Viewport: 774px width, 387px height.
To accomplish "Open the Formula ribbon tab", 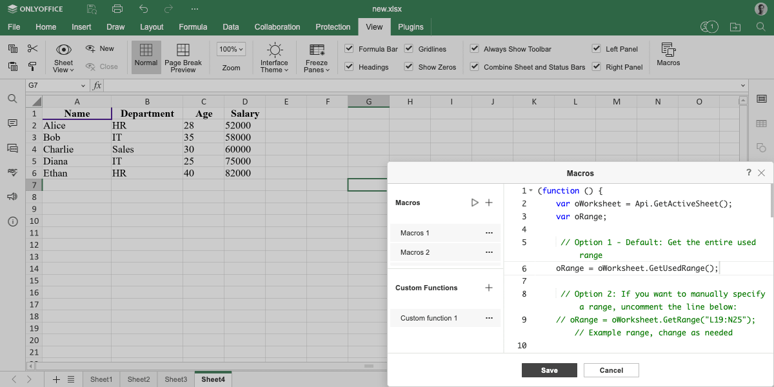I will [x=193, y=27].
